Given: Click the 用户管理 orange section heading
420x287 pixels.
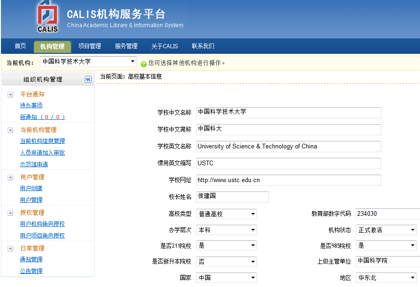Looking at the screenshot, I should pos(32,177).
